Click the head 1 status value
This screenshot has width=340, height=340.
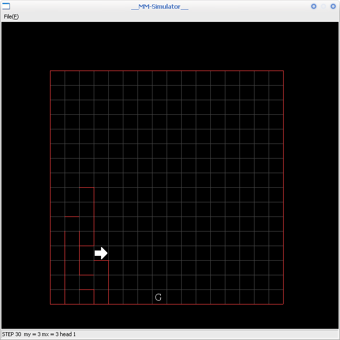point(68,334)
